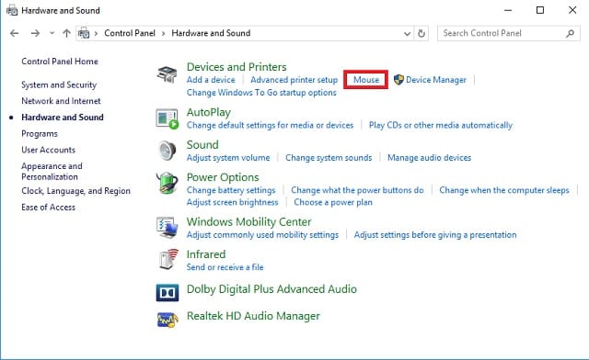589x360 pixels.
Task: Maximize the Hardware and Sound window
Action: pyautogui.click(x=540, y=10)
